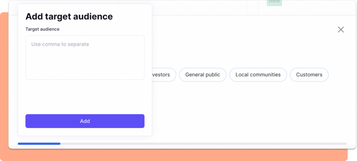Select the Local communities chip
This screenshot has width=357, height=161.
258,75
